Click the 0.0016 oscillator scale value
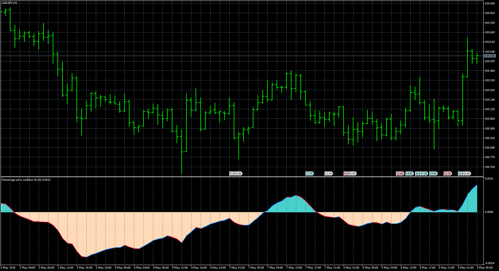This screenshot has height=271, width=499. [489, 179]
